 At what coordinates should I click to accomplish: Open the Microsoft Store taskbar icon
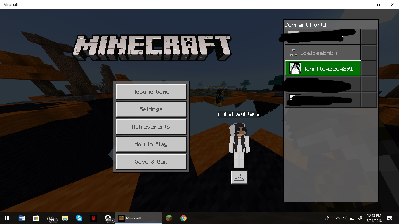pyautogui.click(x=36, y=218)
